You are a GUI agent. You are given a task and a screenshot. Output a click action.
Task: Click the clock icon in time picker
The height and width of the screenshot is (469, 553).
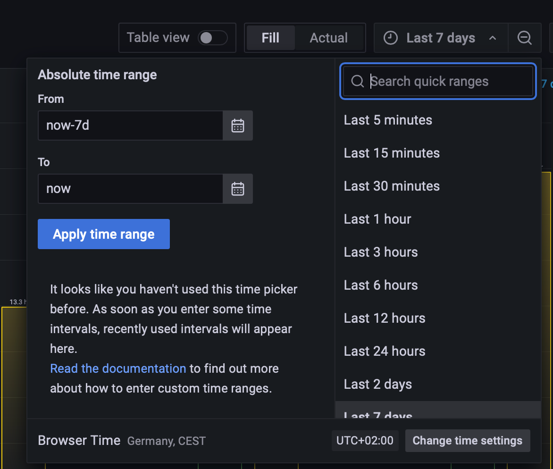(390, 38)
